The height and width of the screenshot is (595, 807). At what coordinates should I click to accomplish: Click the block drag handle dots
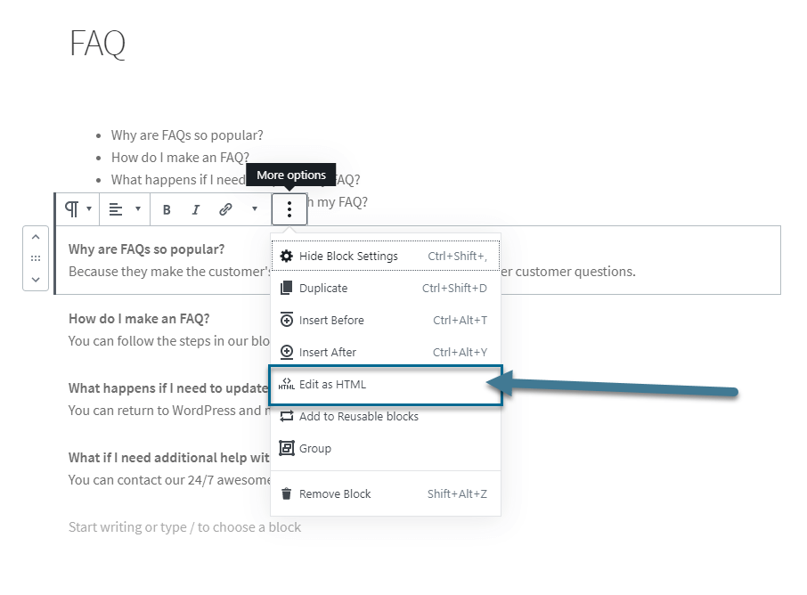(x=35, y=258)
